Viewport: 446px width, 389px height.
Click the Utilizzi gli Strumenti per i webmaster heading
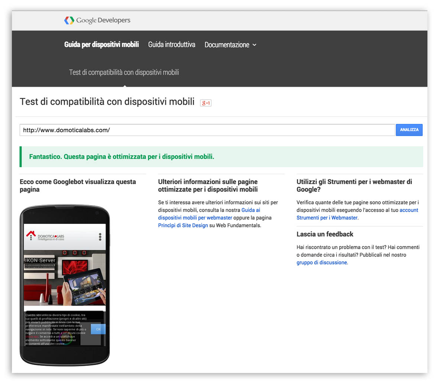pyautogui.click(x=354, y=186)
